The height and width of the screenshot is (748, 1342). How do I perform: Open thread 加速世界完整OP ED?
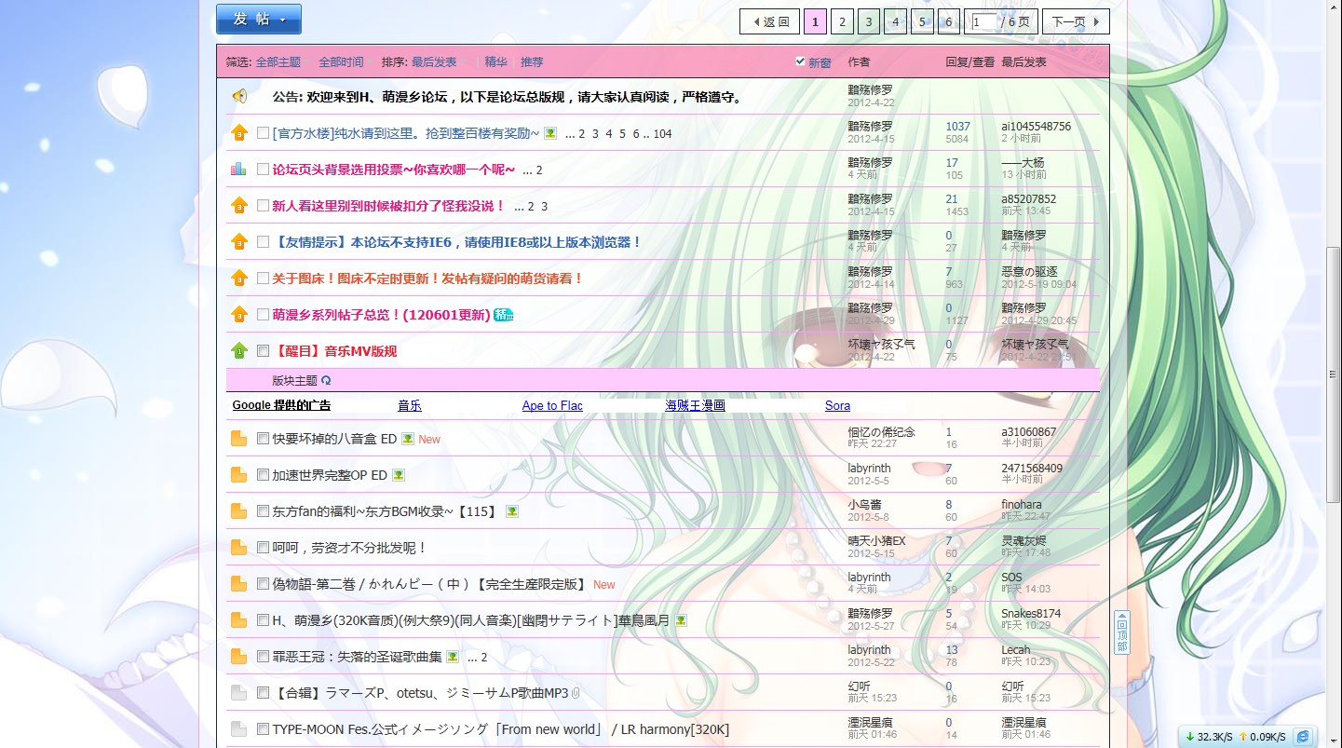pyautogui.click(x=330, y=475)
